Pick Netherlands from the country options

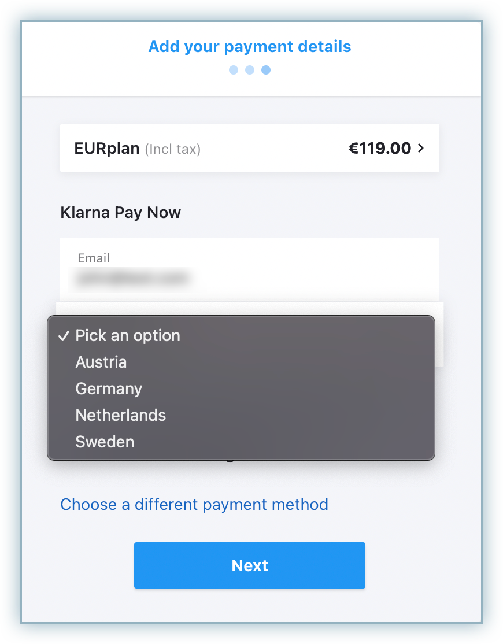point(121,416)
